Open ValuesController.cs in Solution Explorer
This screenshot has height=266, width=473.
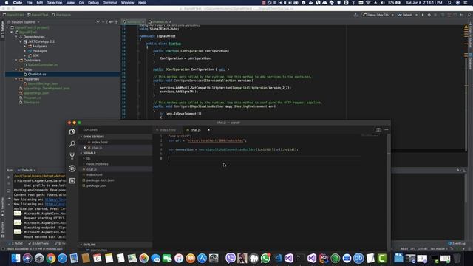[x=43, y=65]
